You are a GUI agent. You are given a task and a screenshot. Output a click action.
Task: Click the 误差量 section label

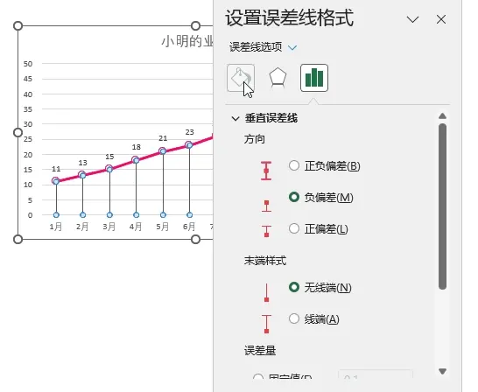click(260, 351)
